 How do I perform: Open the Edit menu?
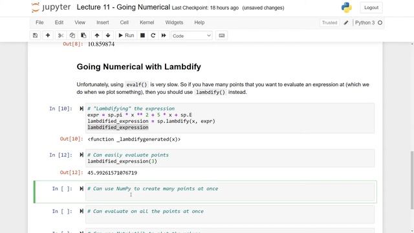point(59,23)
